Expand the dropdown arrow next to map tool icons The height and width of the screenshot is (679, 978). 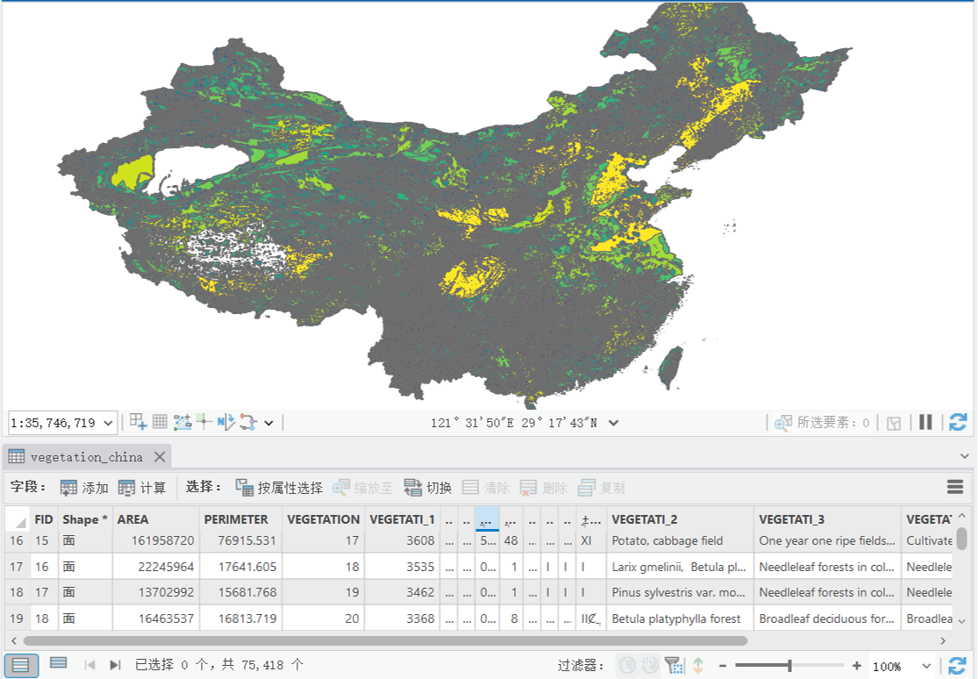pos(268,423)
